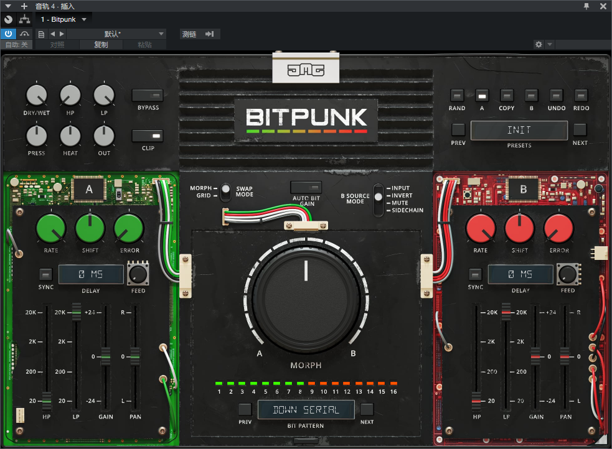
Task: Click the 0 MS delay display on panel B
Action: [x=520, y=274]
